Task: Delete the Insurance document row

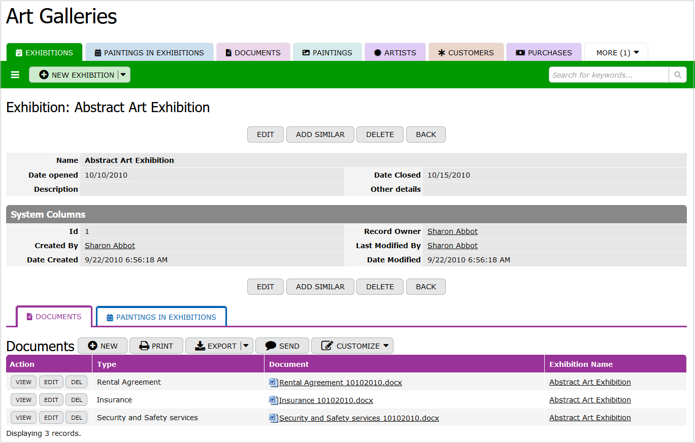Action: click(x=77, y=400)
